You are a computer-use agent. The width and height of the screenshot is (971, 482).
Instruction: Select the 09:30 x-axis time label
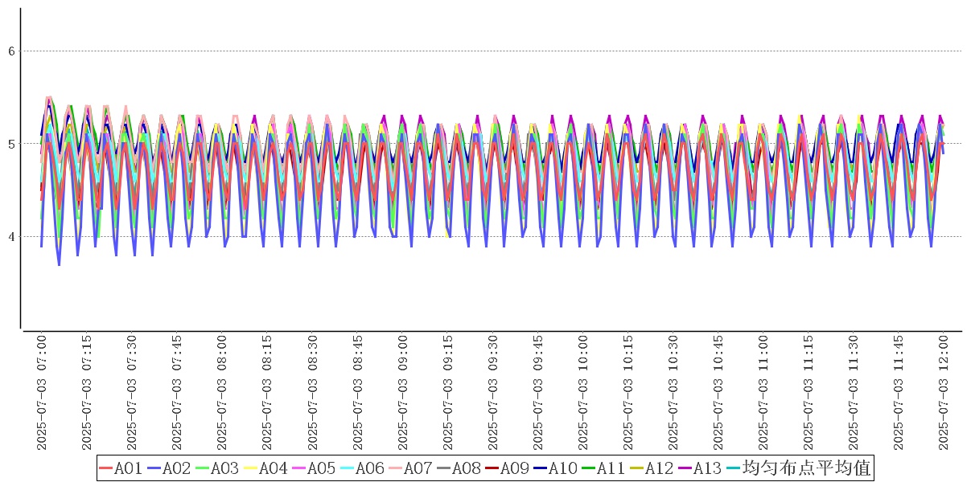[492, 393]
